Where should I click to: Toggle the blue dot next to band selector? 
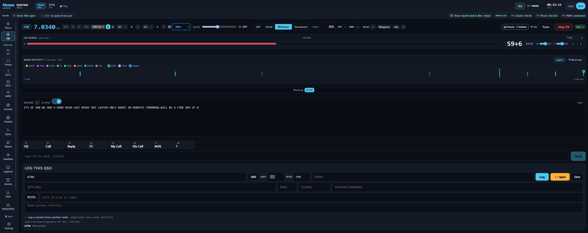[169, 27]
